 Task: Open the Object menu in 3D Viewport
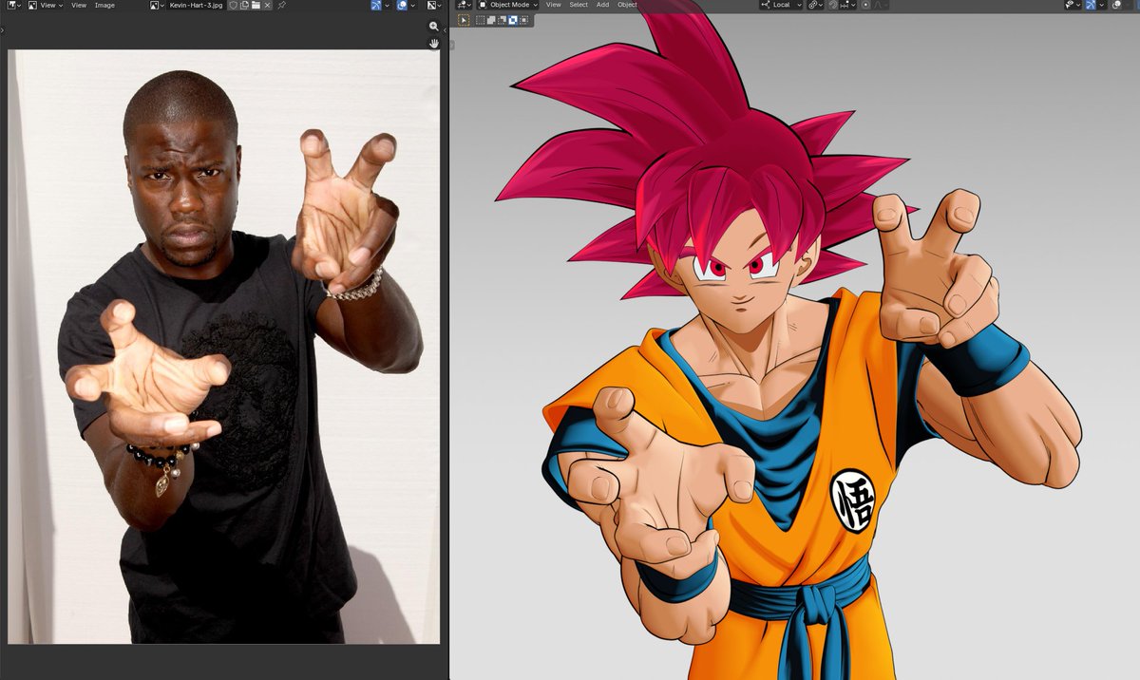click(627, 5)
